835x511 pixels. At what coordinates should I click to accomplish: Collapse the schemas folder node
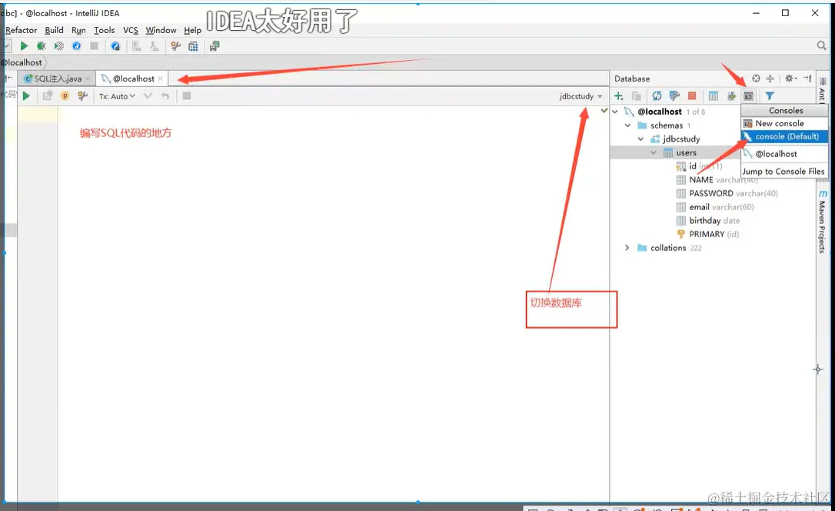[x=628, y=125]
